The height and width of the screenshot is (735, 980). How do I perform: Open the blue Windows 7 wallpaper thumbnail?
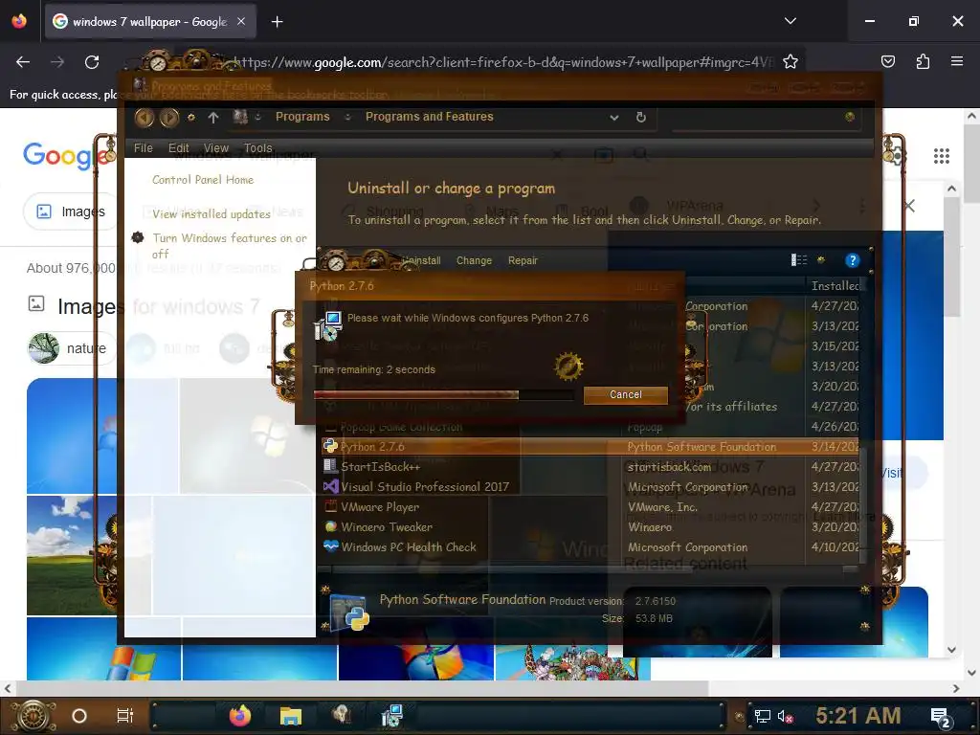pos(71,436)
